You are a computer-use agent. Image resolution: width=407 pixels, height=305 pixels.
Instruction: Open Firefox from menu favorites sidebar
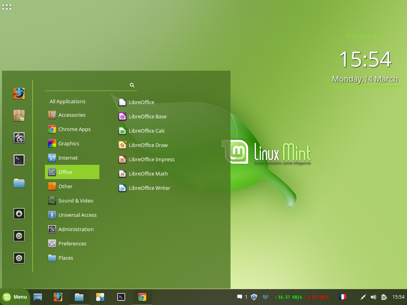(x=19, y=93)
